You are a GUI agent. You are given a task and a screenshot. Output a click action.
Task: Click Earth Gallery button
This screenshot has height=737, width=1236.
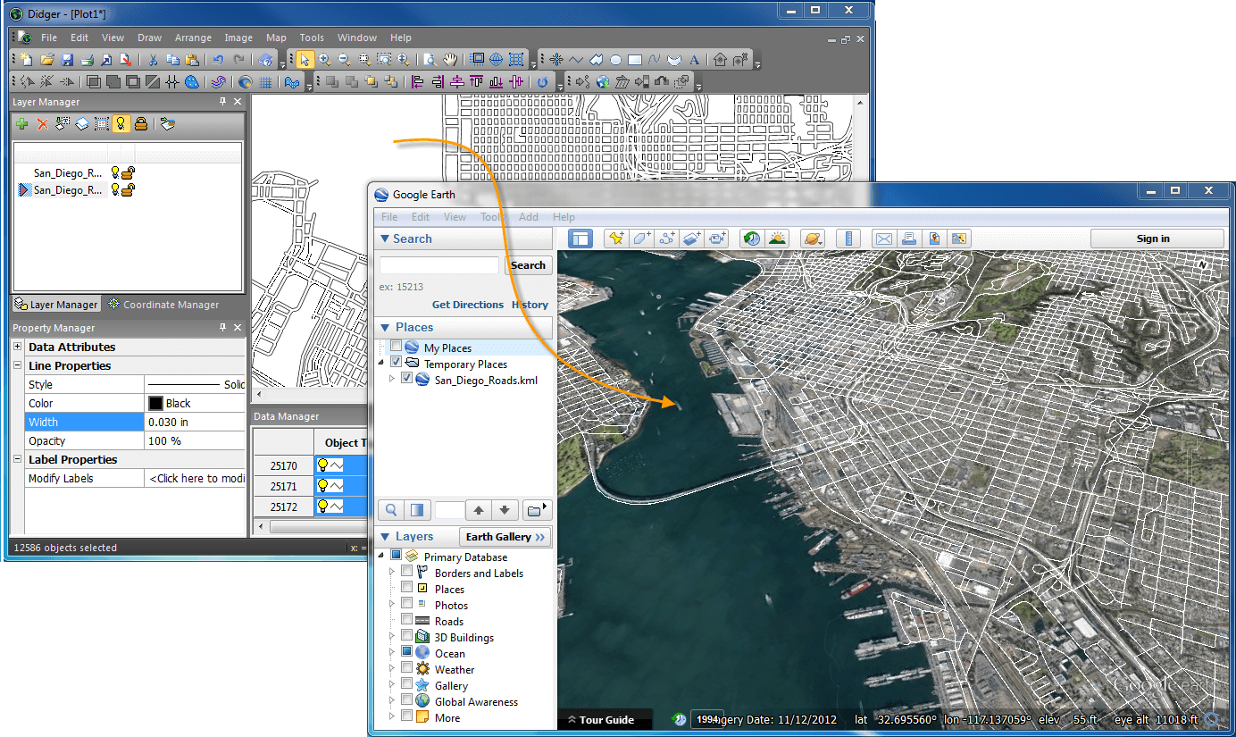[x=505, y=537]
